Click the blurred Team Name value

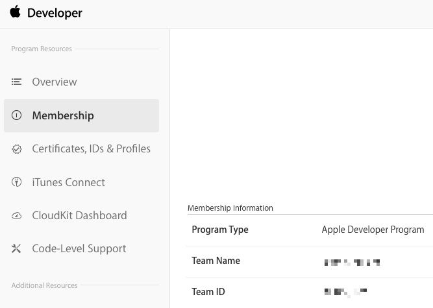(352, 262)
